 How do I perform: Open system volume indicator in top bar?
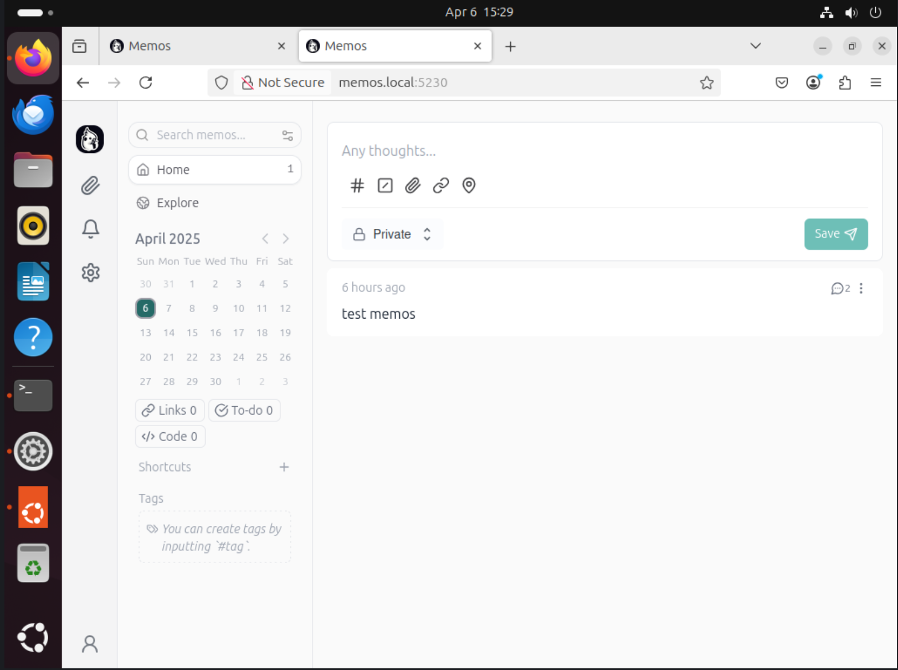tap(851, 13)
